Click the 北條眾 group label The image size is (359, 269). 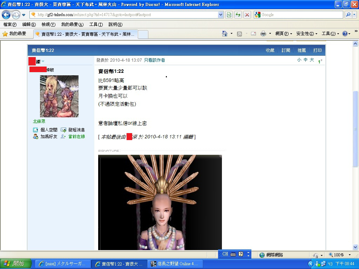[39, 122]
